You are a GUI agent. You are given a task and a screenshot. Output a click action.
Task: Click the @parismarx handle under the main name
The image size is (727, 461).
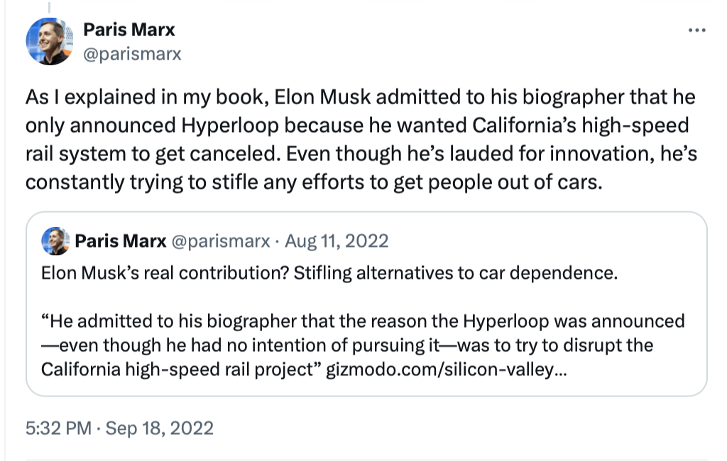[132, 54]
